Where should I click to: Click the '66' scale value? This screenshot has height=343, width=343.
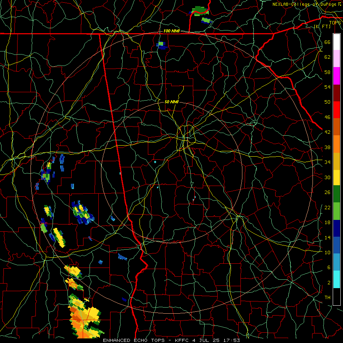point(327,42)
